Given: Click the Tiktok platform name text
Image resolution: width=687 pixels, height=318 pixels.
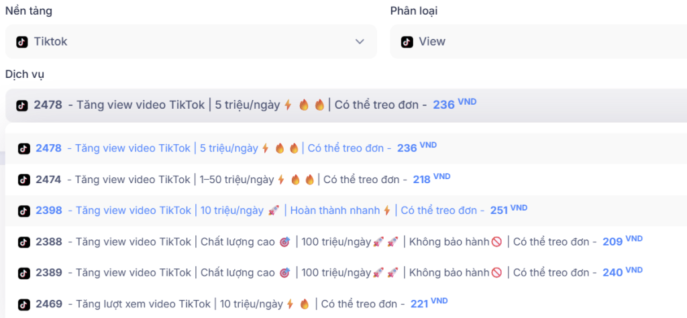Looking at the screenshot, I should 50,42.
